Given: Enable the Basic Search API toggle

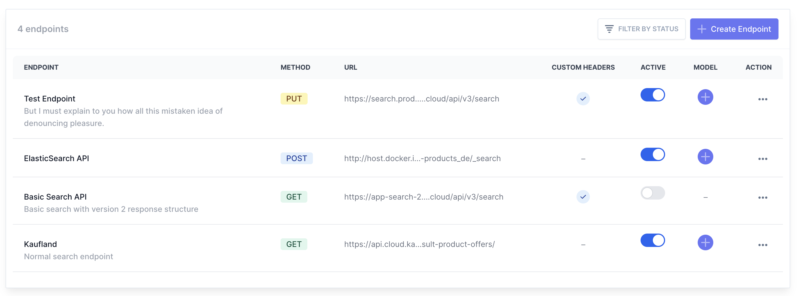Looking at the screenshot, I should pyautogui.click(x=652, y=193).
